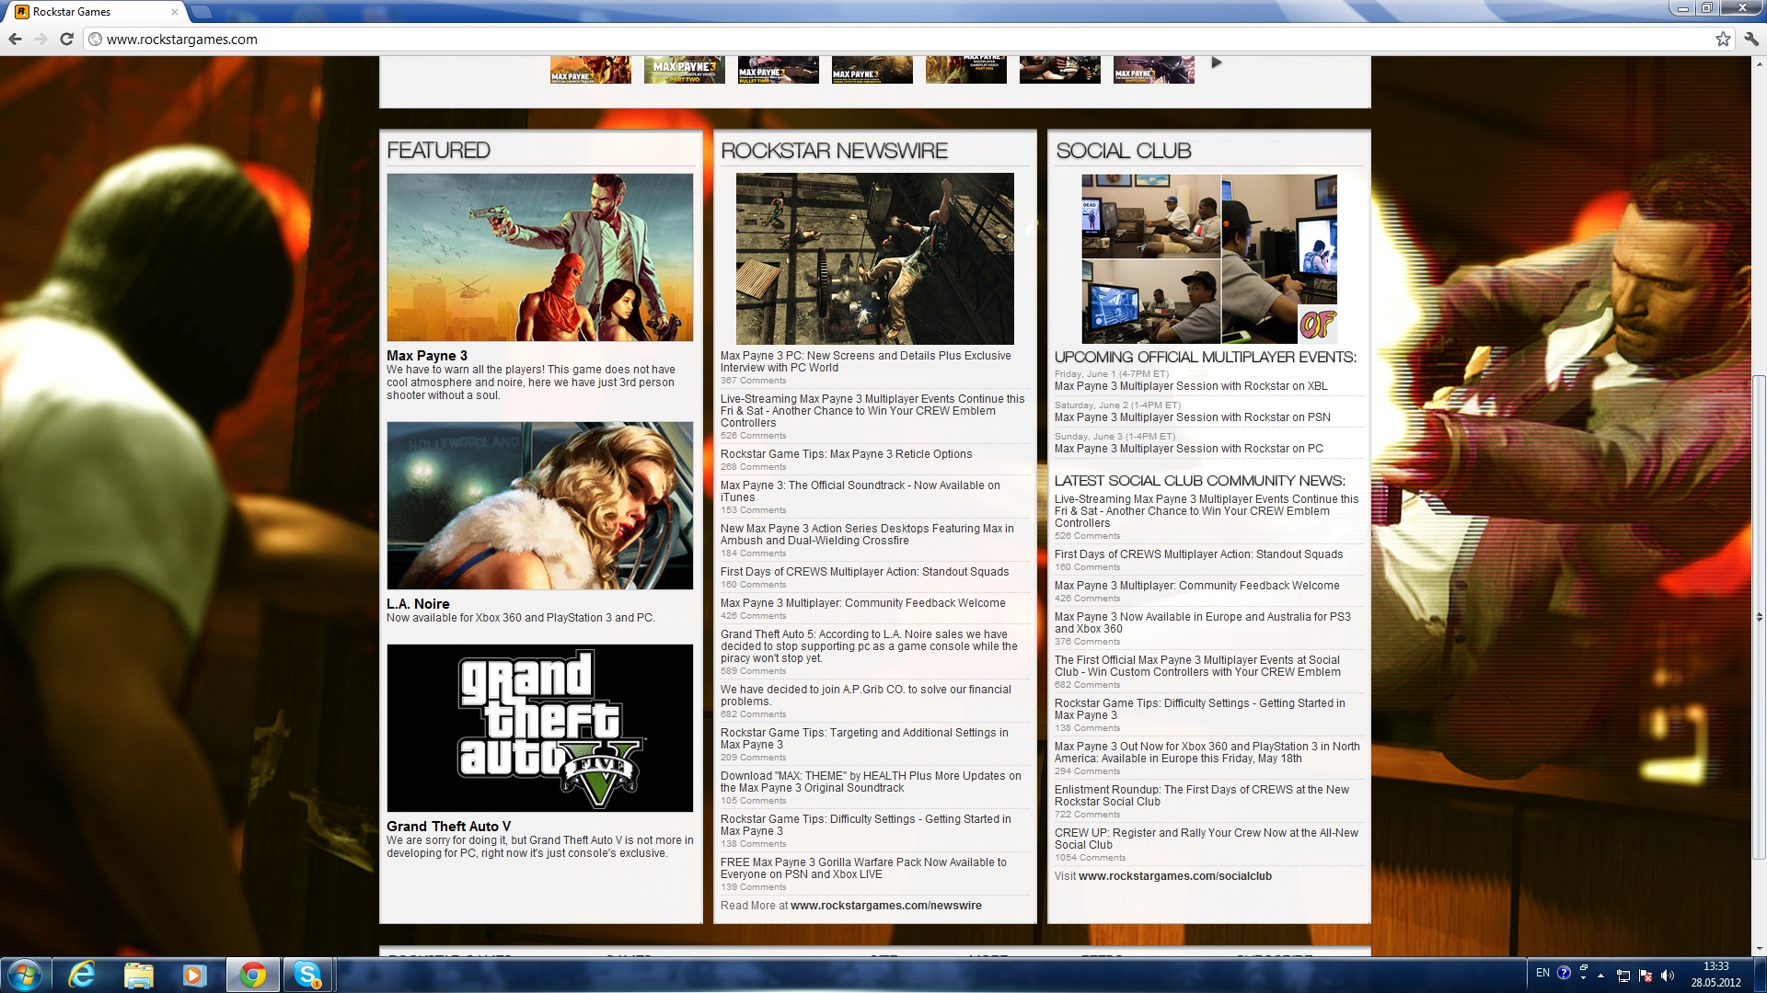The height and width of the screenshot is (993, 1767).
Task: Click the browser reload button
Action: (66, 40)
